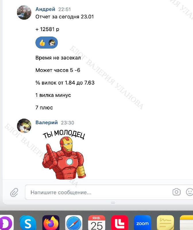Open Валерий's profile avatar
Viewport: 193px width, 230px height.
24,126
